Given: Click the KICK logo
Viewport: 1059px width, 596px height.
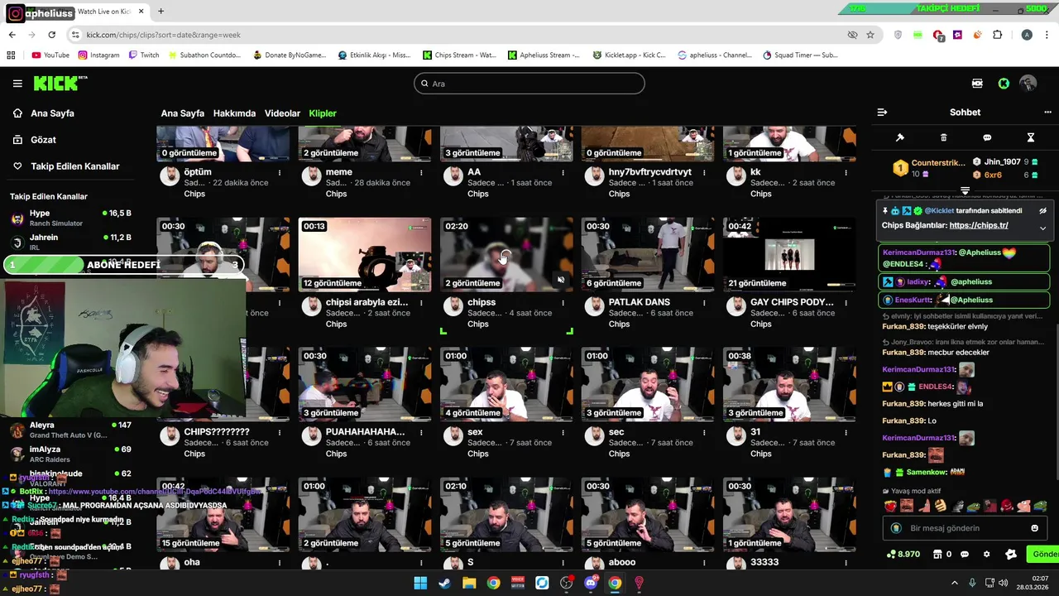Looking at the screenshot, I should pos(60,83).
